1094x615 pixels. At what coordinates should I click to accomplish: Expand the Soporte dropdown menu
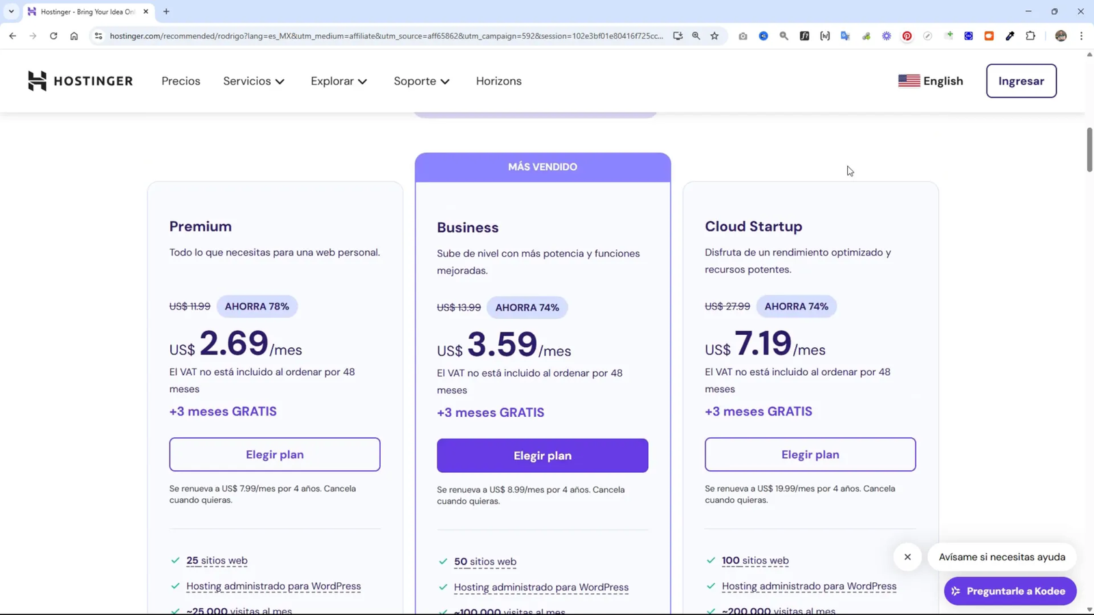point(421,81)
